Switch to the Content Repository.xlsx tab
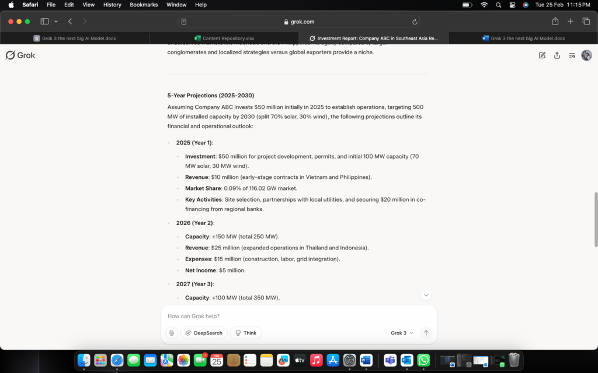 tap(224, 38)
